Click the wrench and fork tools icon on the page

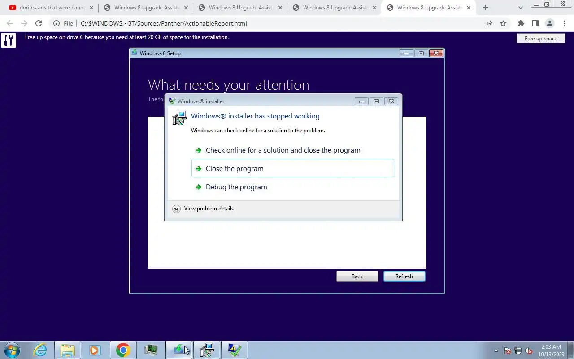coord(8,40)
